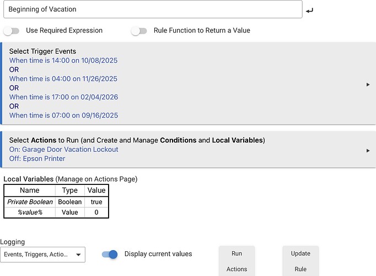Open action On: Garage Door Vacation Lockout
376x276 pixels.
[x=64, y=149]
